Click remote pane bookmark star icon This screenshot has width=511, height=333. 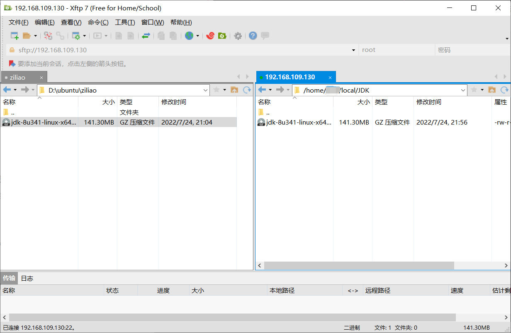point(474,90)
